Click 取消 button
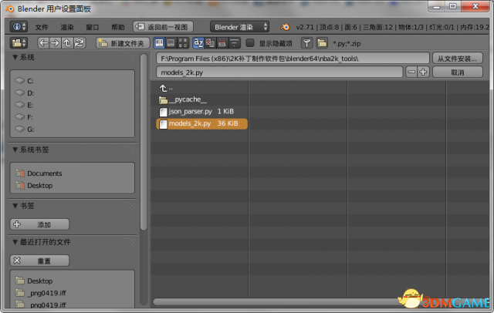The image size is (494, 313). 458,72
